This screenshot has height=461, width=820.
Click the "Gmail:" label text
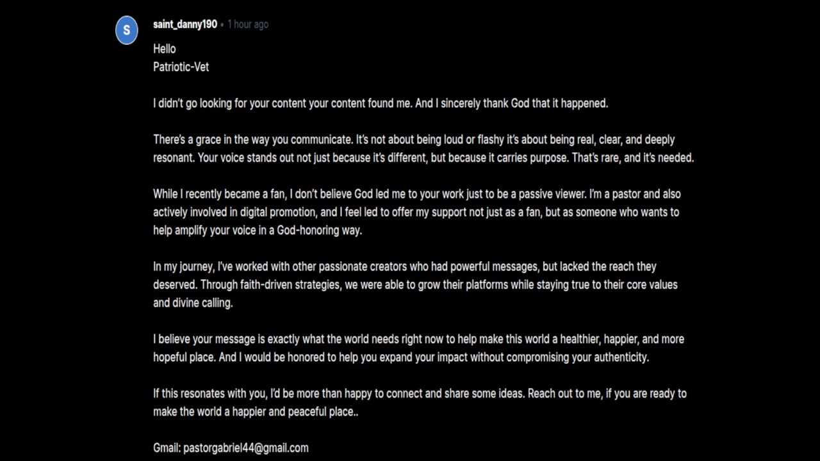pos(167,448)
